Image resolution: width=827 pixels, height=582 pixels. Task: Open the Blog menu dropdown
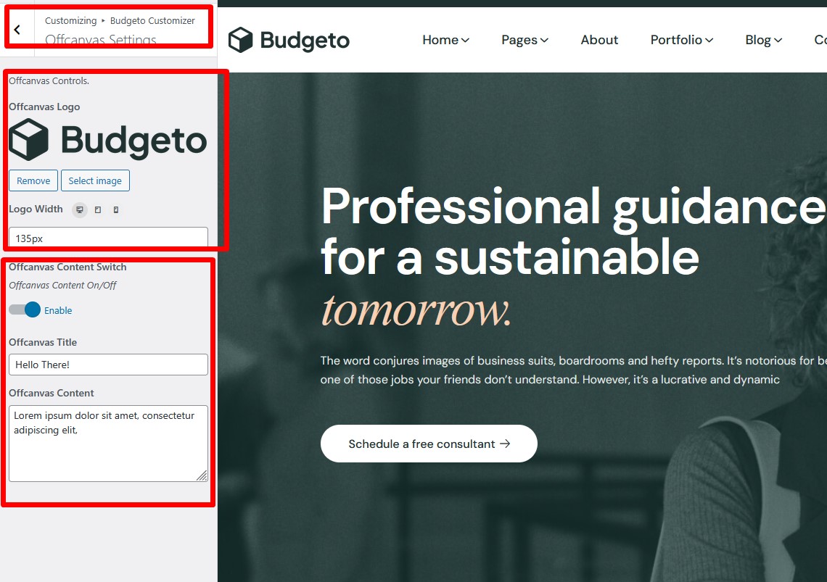tap(763, 40)
